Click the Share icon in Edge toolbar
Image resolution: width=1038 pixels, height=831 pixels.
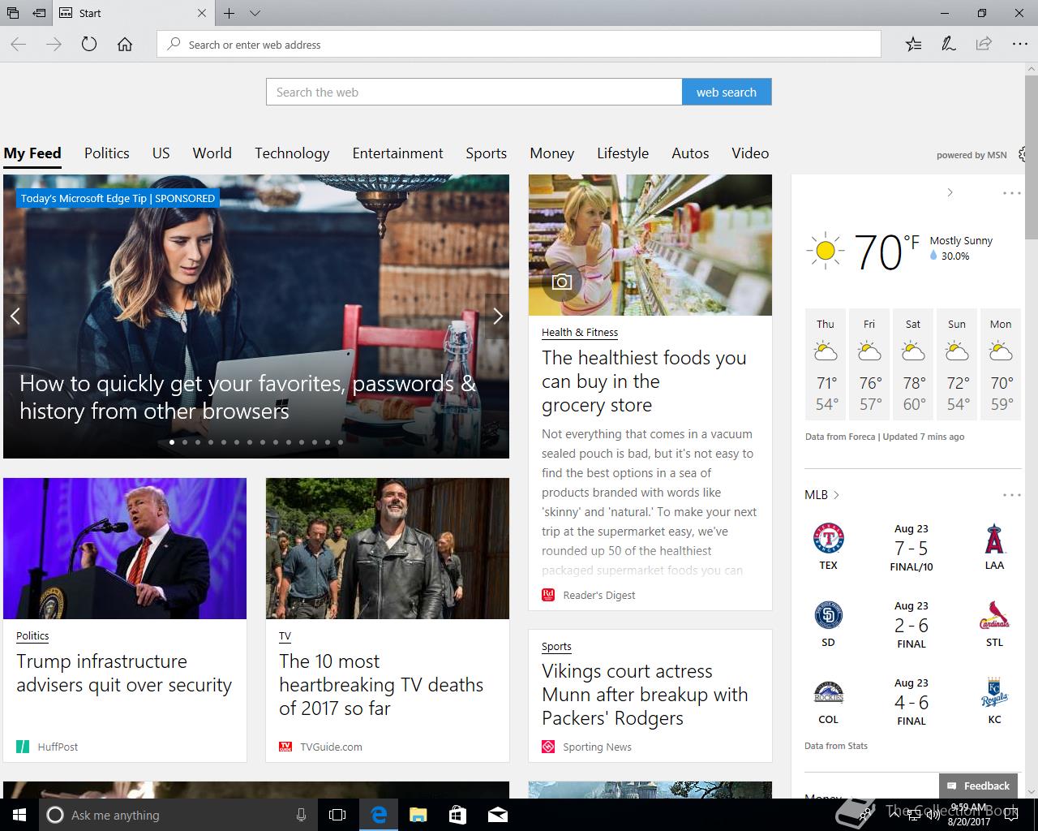[x=984, y=44]
